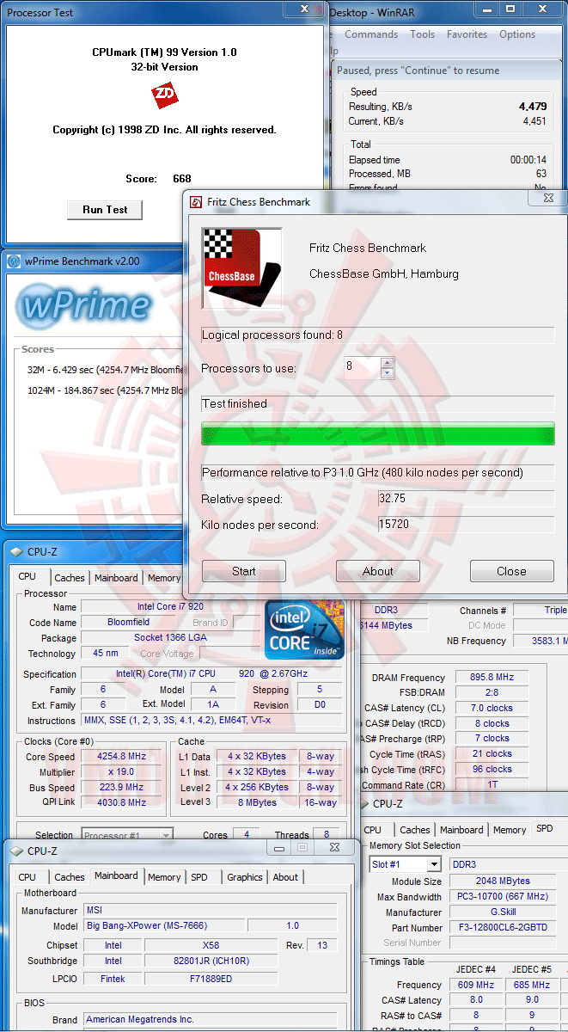Switch to Caches tab in processor CPU-Z window
Viewport: 568px width, 1032px height.
pyautogui.click(x=70, y=578)
